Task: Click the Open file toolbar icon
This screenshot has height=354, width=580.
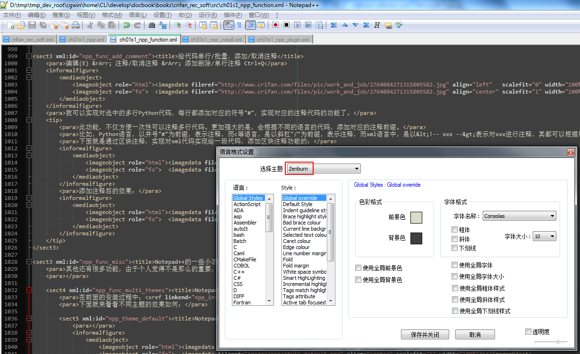Action: point(21,25)
